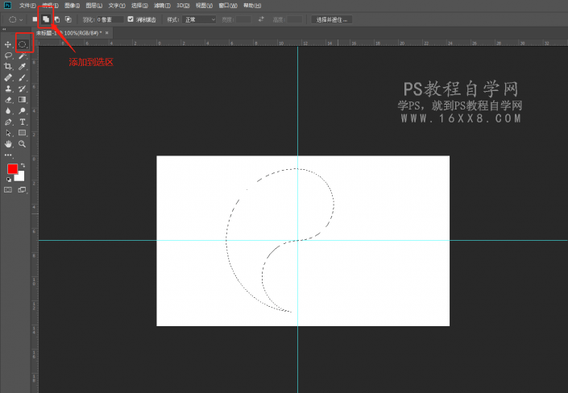Reset default foreground and background colors
This screenshot has width=568, height=393.
(8, 180)
